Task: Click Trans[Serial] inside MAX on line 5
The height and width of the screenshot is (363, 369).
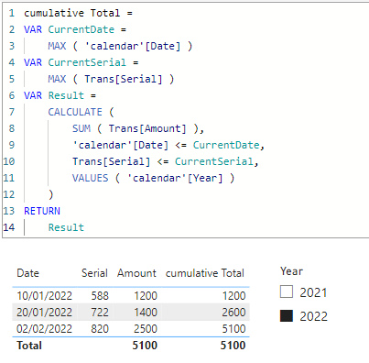Action: [124, 79]
